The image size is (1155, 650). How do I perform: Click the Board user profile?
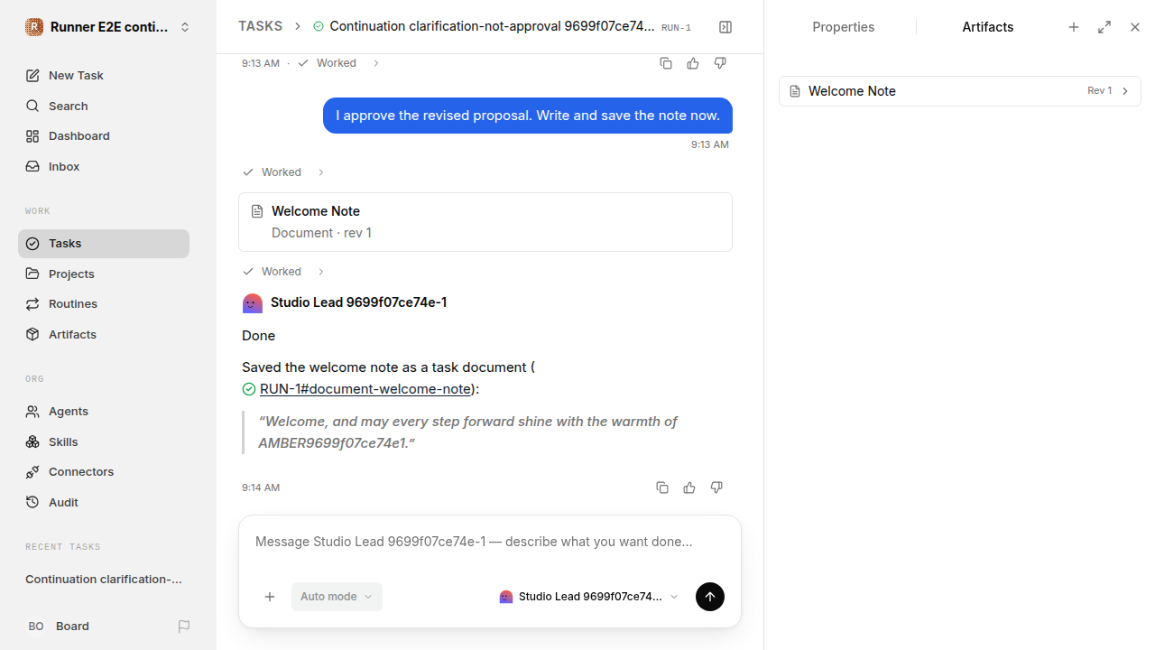(x=58, y=626)
